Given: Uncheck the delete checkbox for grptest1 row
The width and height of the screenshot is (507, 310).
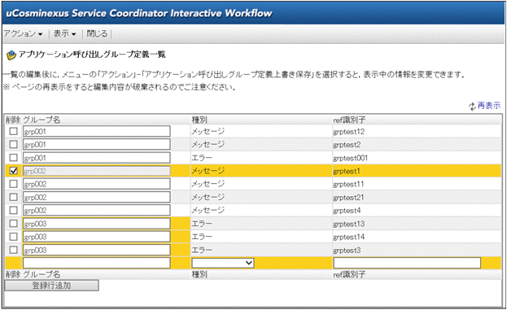Looking at the screenshot, I should [13, 171].
